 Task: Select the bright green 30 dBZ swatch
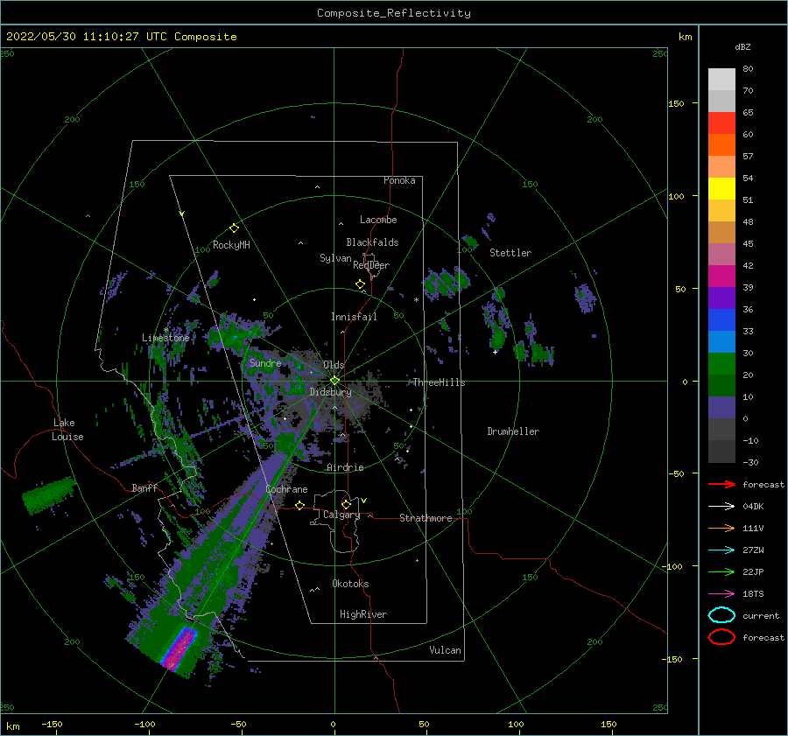[x=721, y=364]
